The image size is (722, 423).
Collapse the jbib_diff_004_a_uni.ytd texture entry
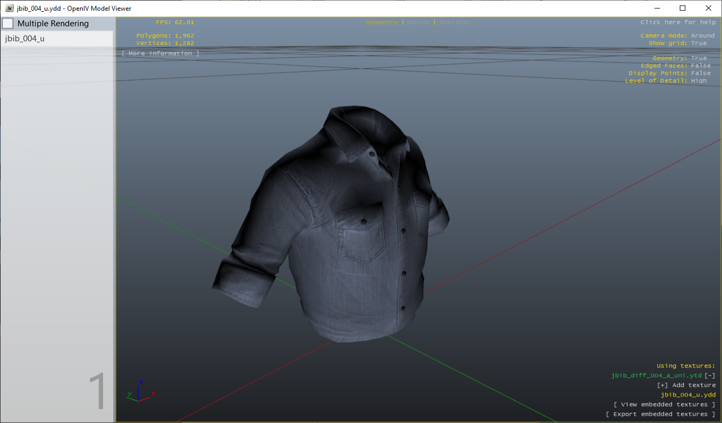[x=710, y=375]
